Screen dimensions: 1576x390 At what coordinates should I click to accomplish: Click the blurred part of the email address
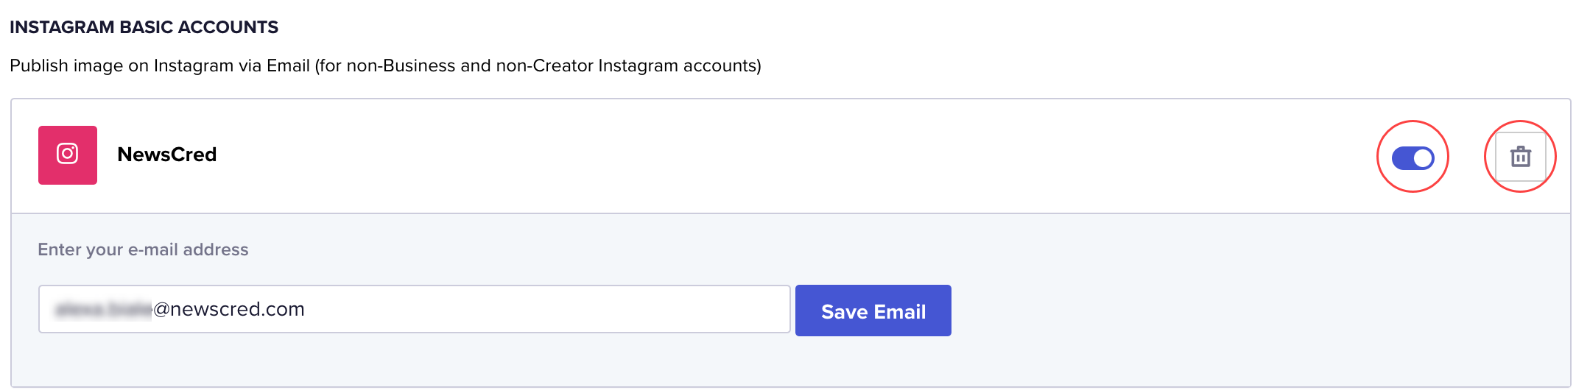[x=103, y=310]
